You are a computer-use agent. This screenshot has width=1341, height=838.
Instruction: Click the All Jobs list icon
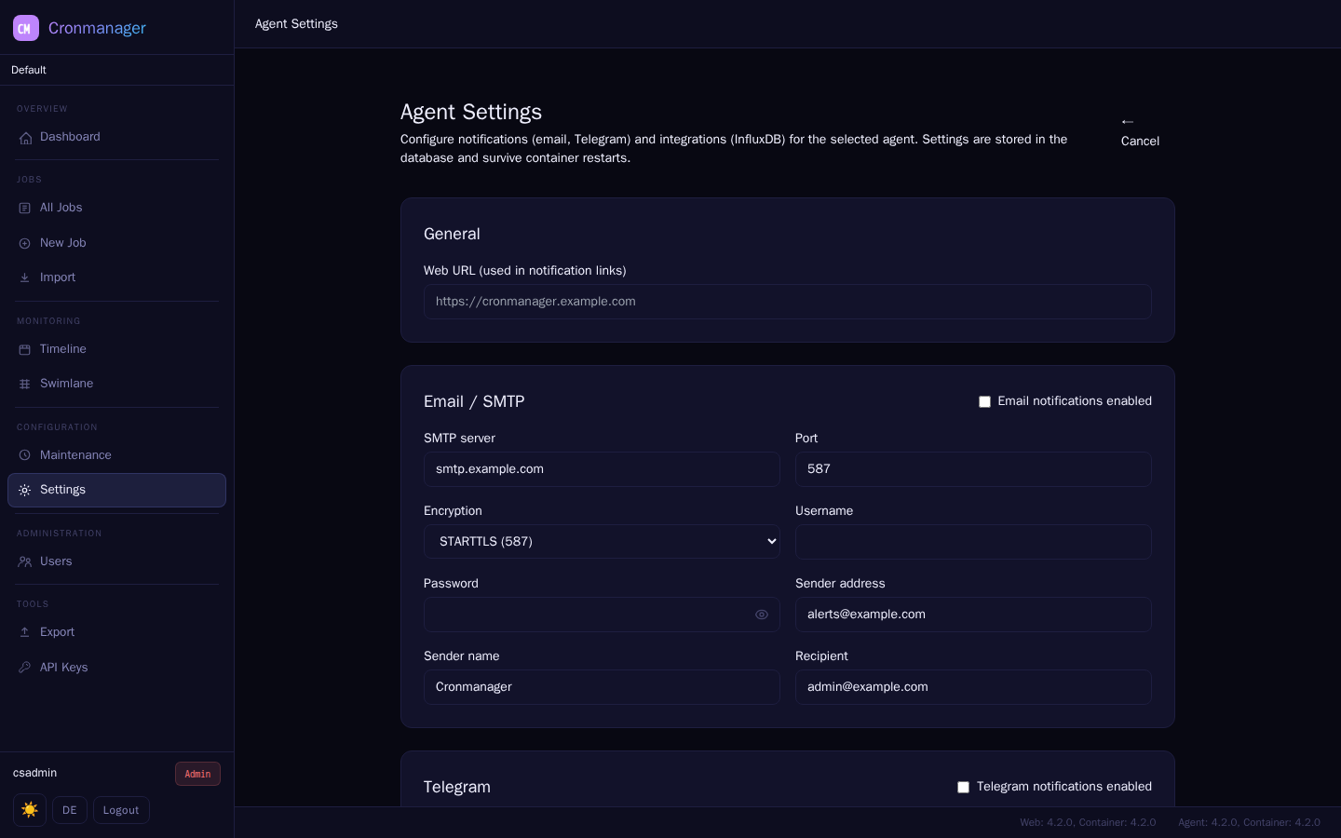tap(25, 209)
